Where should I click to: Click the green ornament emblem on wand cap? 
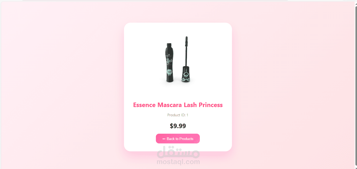[x=186, y=75]
